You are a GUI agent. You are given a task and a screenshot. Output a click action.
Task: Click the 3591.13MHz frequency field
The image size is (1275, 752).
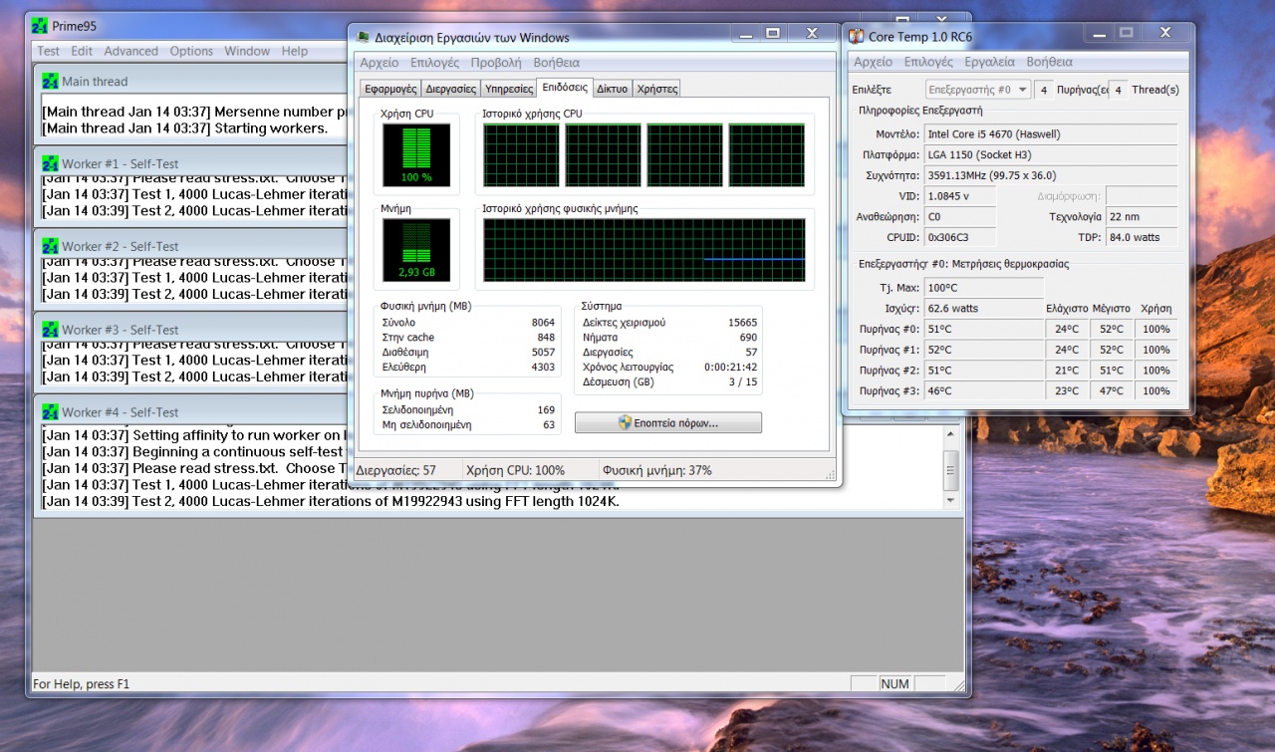pos(1050,175)
